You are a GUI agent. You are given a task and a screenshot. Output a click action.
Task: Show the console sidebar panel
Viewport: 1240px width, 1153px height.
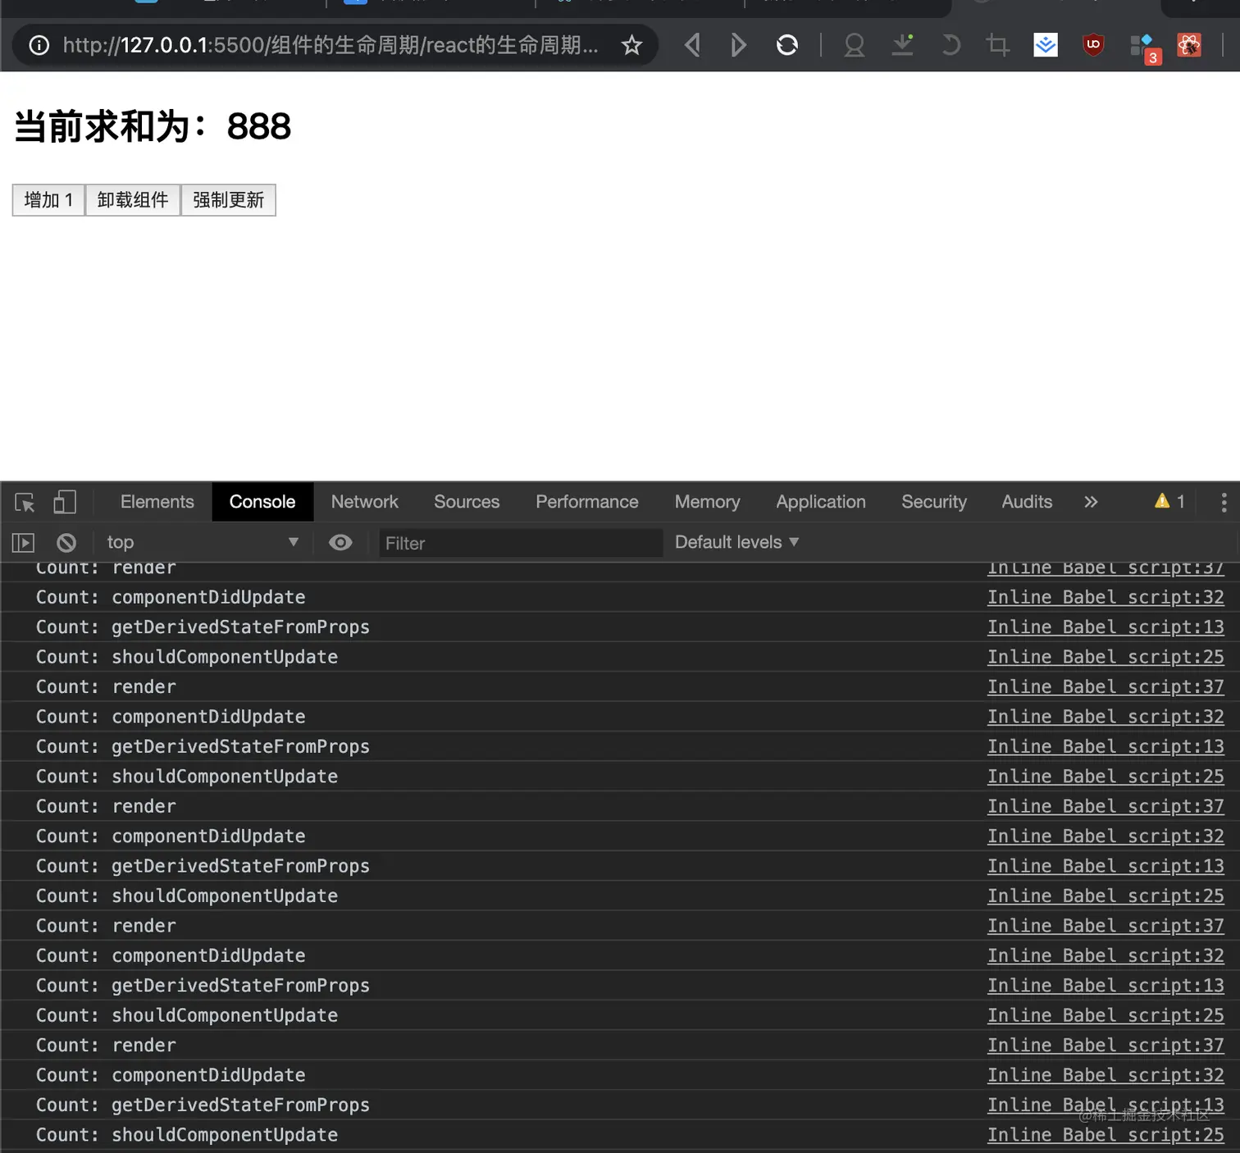click(23, 542)
